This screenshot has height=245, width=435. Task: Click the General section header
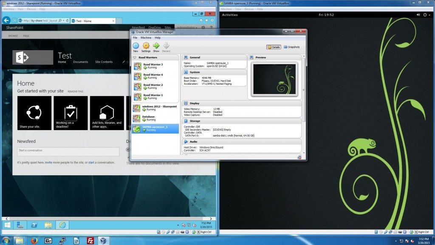(214, 57)
